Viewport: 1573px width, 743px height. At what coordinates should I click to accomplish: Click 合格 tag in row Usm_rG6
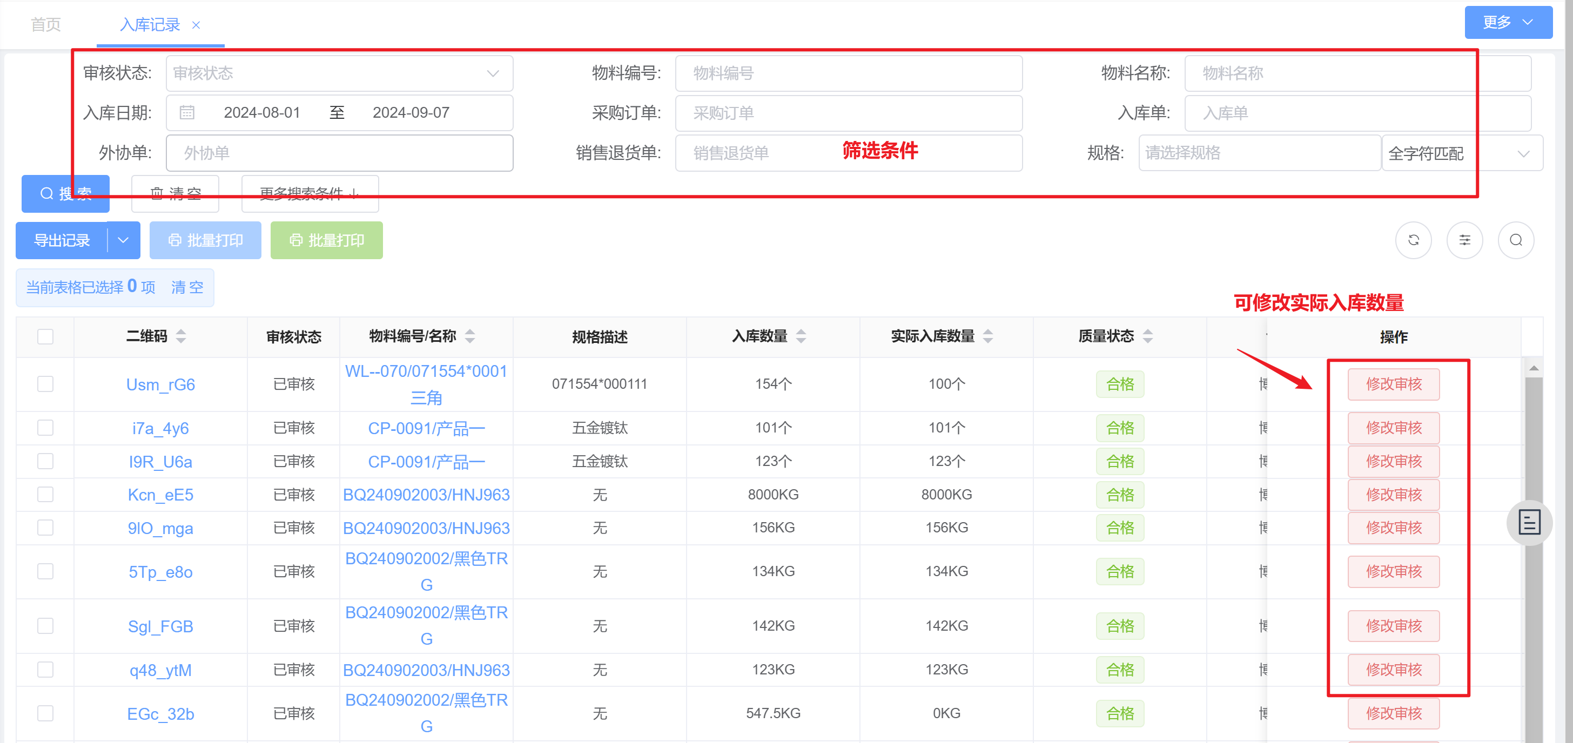[x=1120, y=384]
